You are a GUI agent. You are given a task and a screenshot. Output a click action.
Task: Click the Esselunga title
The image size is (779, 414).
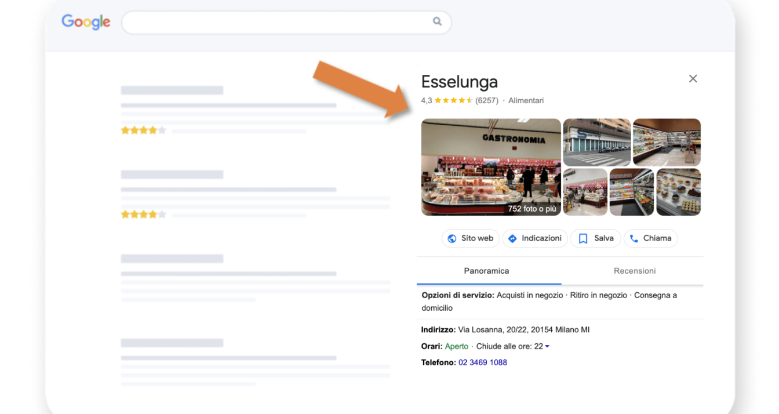coord(460,82)
